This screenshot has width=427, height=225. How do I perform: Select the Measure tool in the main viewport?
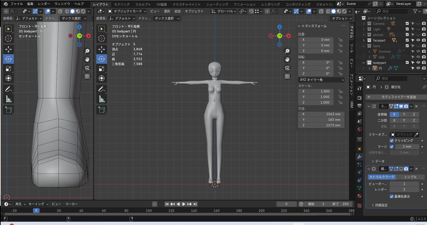[x=101, y=99]
